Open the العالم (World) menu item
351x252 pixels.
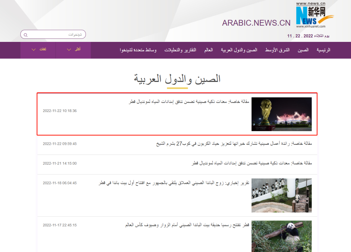pos(209,50)
